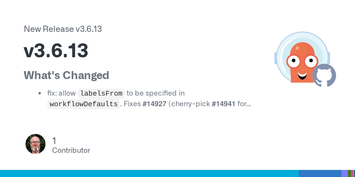Click the GitHub Octocat logo icon

[324, 76]
